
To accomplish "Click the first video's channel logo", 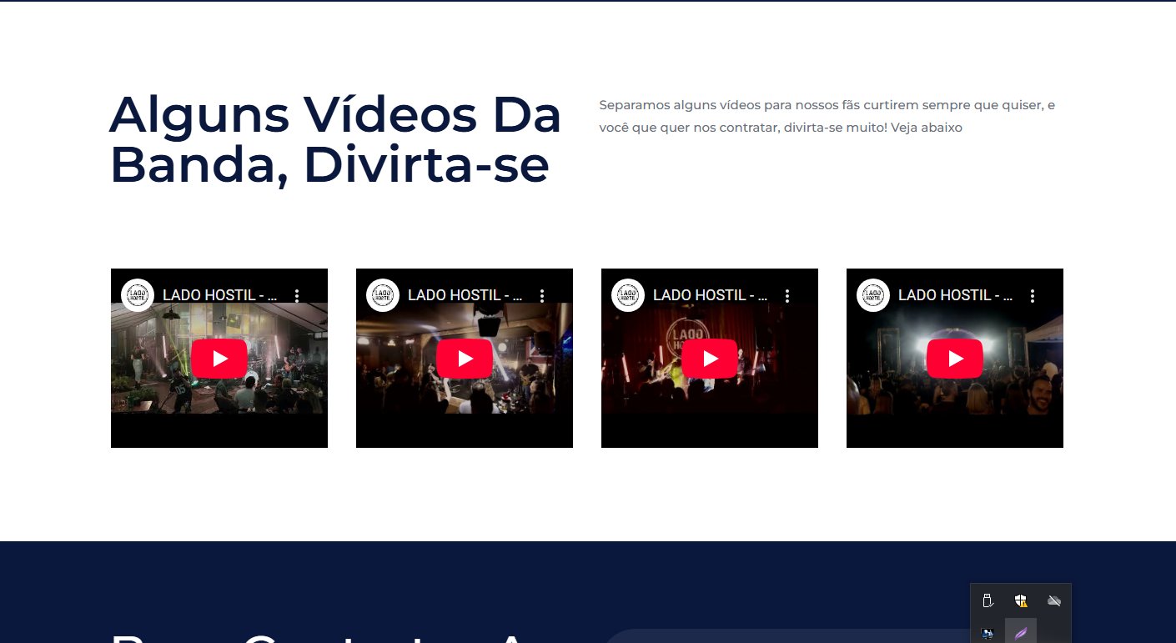I will click(x=138, y=295).
